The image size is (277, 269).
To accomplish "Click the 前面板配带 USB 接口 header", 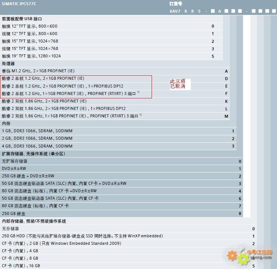I will (22, 19).
